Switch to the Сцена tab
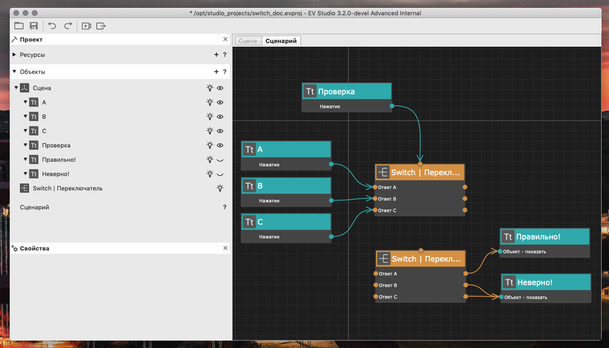 pyautogui.click(x=248, y=41)
